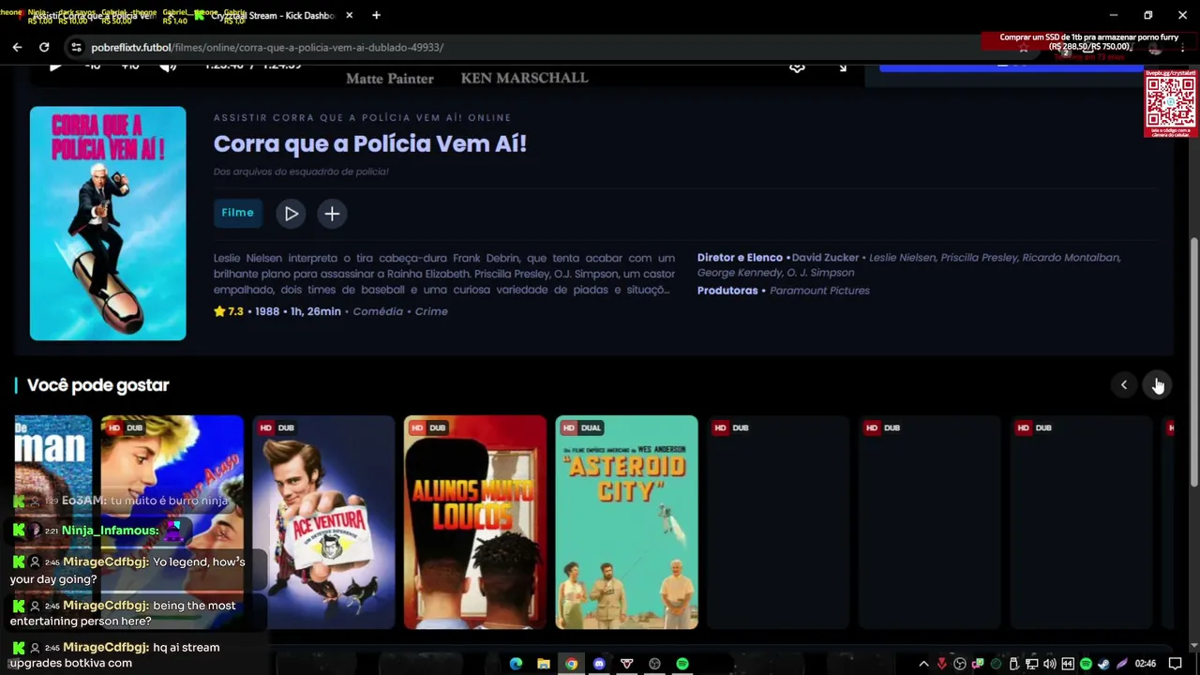1200x675 pixels.
Task: Play the movie with the round play icon
Action: [292, 214]
